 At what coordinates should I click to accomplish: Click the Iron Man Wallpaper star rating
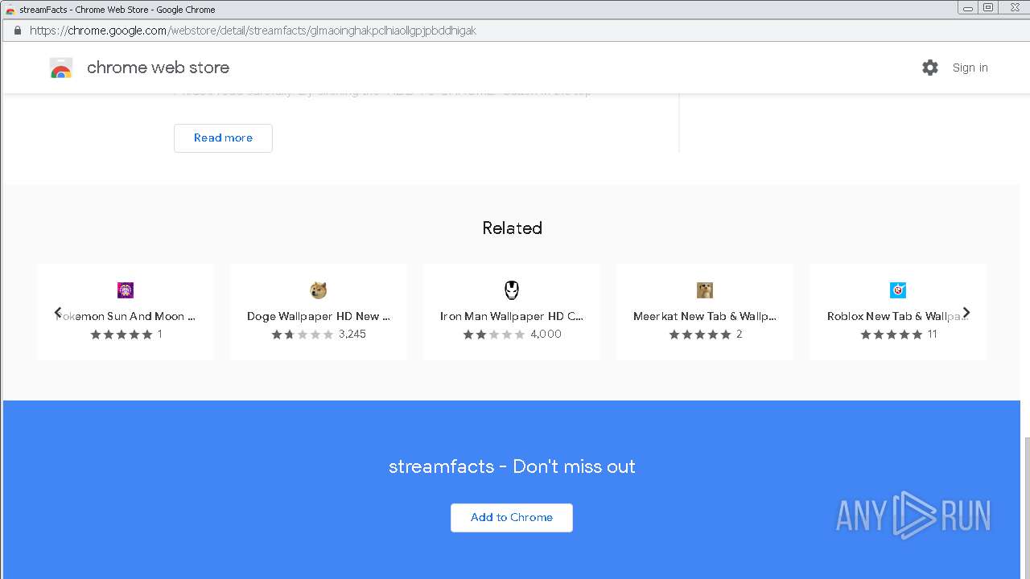494,335
